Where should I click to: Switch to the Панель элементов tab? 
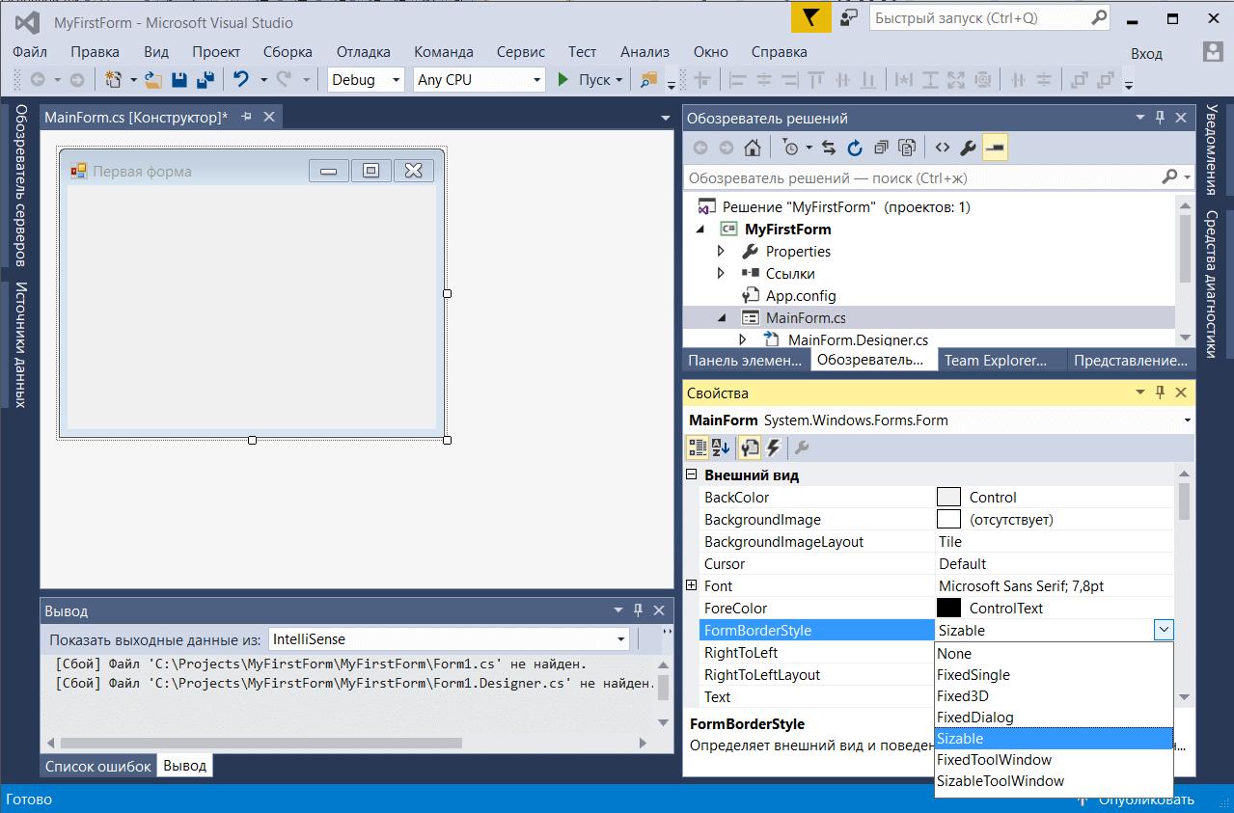(745, 360)
